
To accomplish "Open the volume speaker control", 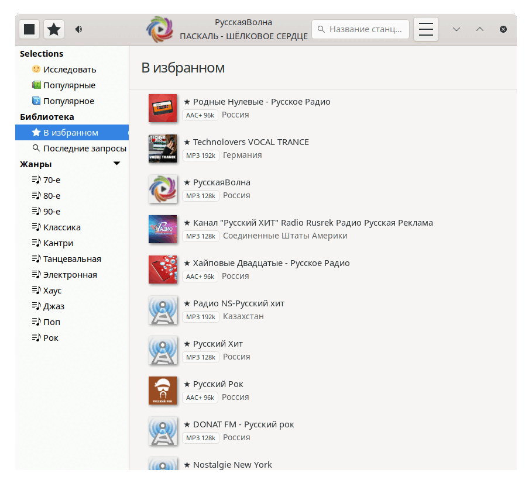I will (x=78, y=29).
